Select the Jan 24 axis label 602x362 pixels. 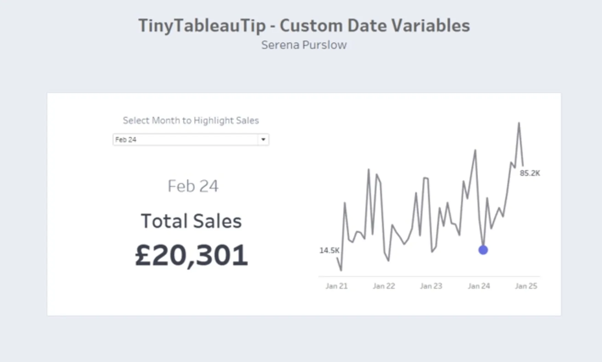(478, 286)
